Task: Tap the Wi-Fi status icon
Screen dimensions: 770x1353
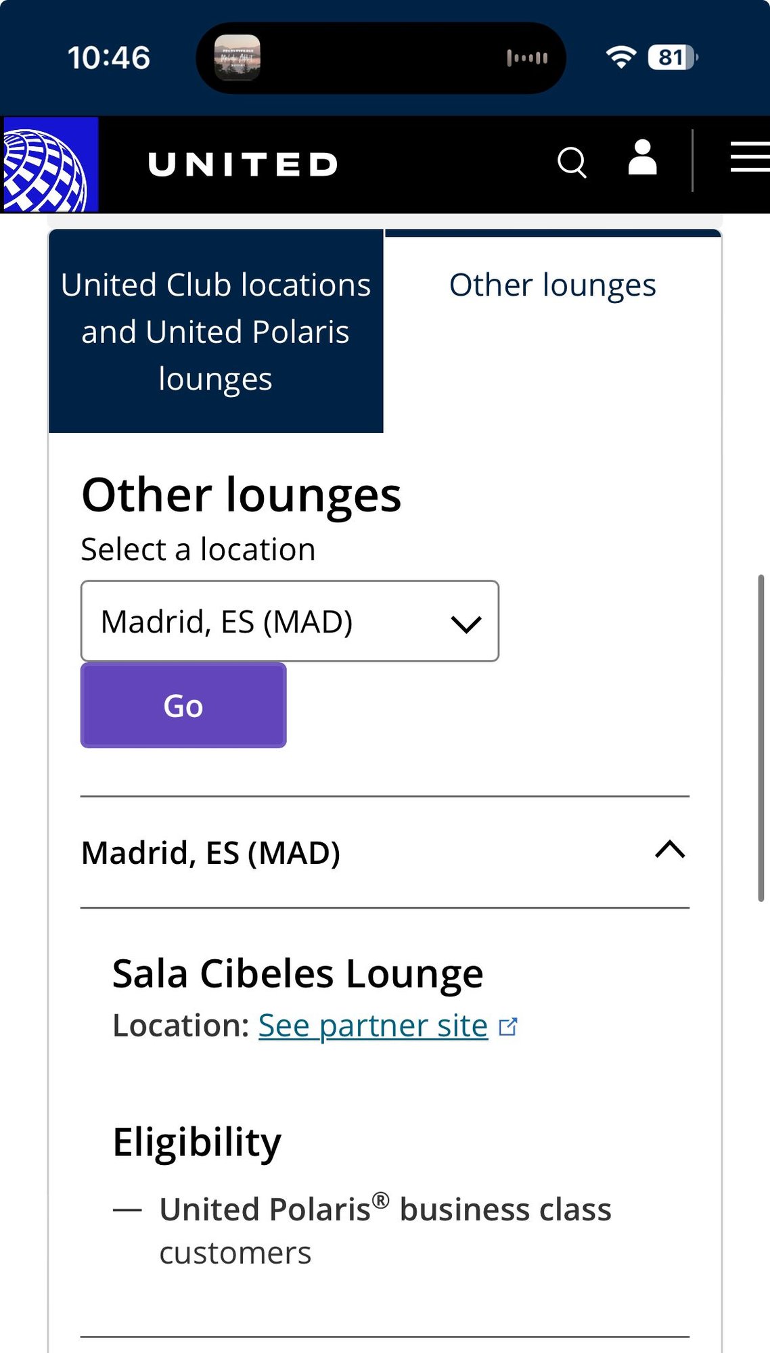Action: tap(620, 58)
